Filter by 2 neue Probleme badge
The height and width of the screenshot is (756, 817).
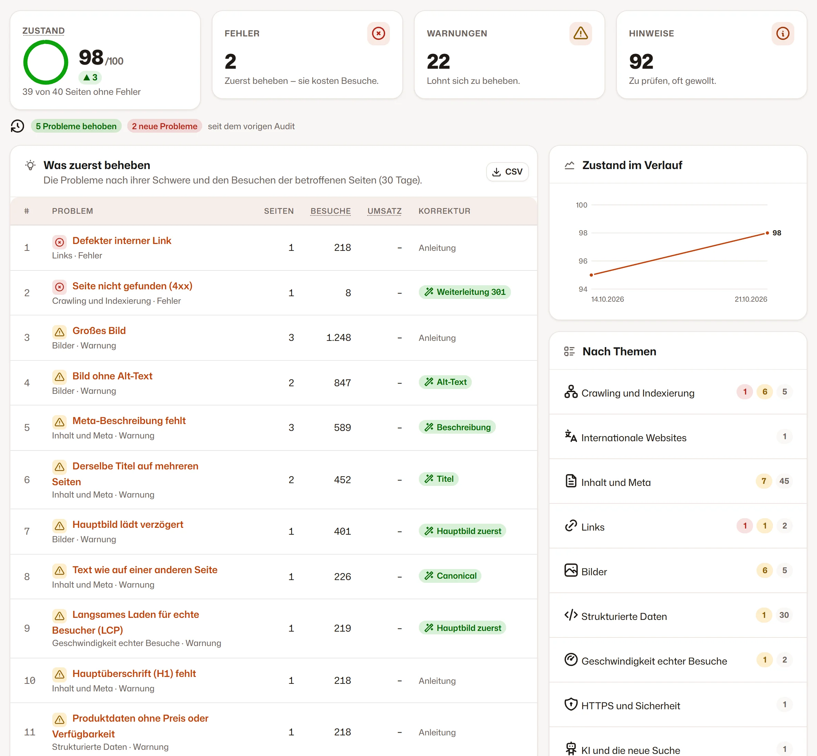click(x=165, y=126)
